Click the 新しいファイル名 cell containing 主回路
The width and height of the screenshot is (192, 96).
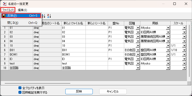[x=74, y=68]
